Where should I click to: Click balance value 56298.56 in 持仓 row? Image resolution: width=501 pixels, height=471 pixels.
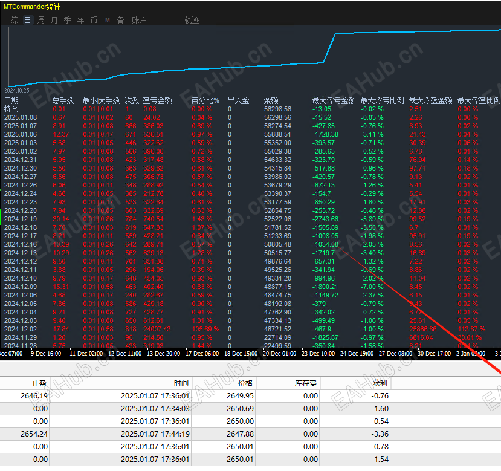coord(277,109)
